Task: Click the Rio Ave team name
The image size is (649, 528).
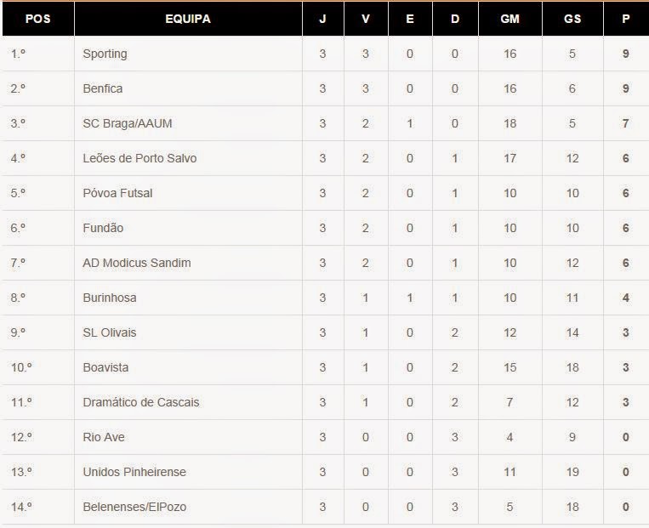Action: (x=104, y=437)
